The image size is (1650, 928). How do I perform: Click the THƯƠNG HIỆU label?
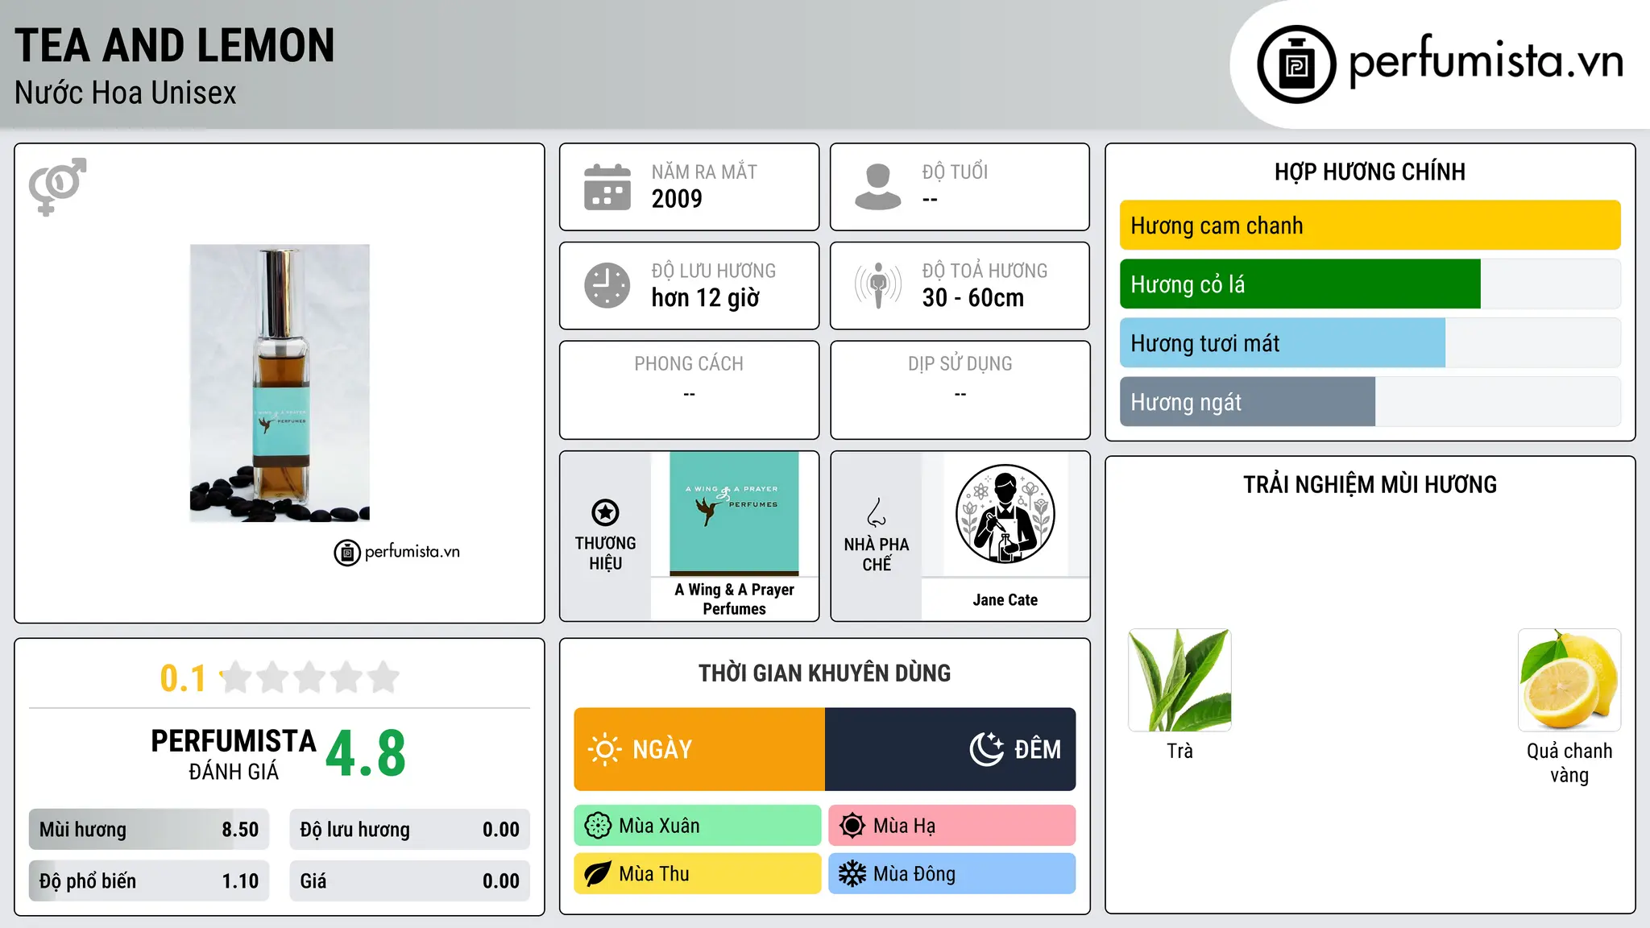coord(605,553)
